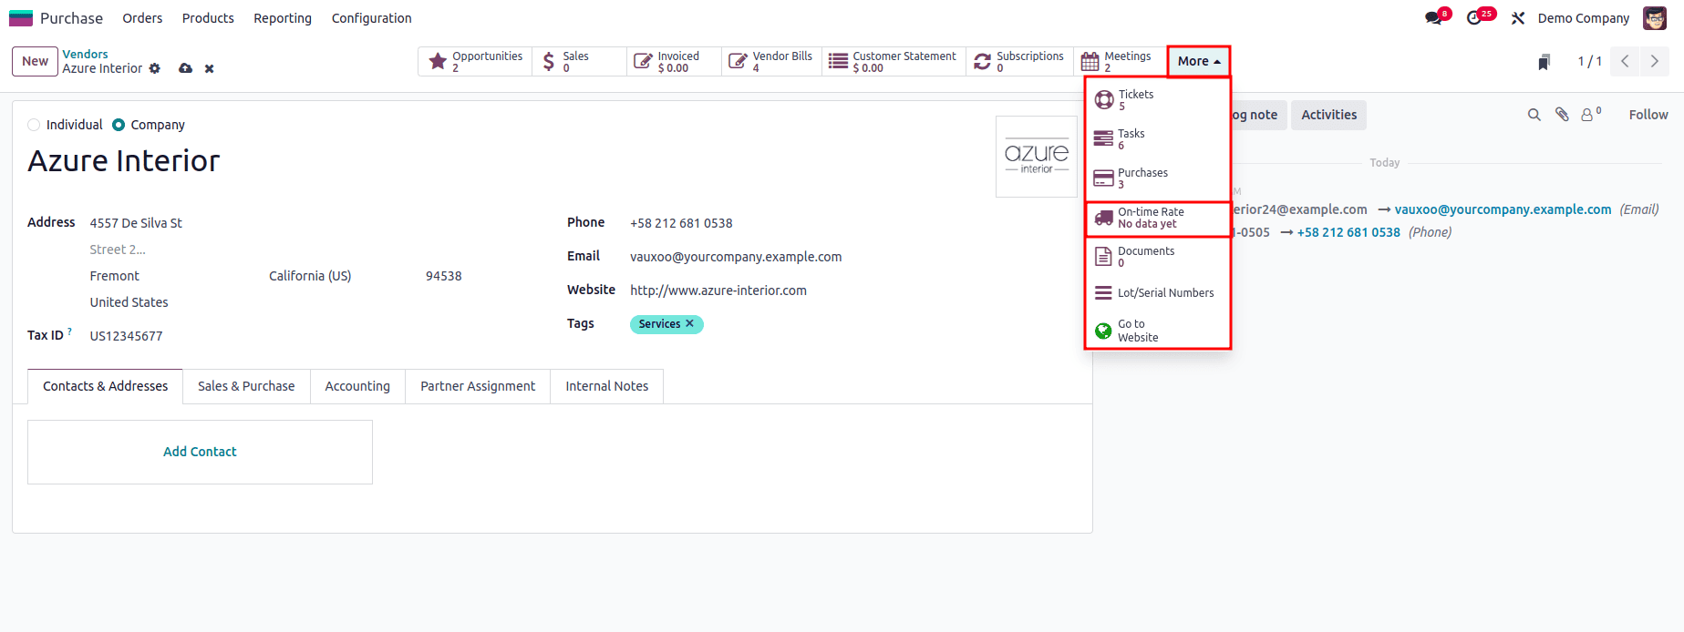This screenshot has width=1684, height=632.
Task: Remove the Services tag
Action: pyautogui.click(x=690, y=323)
